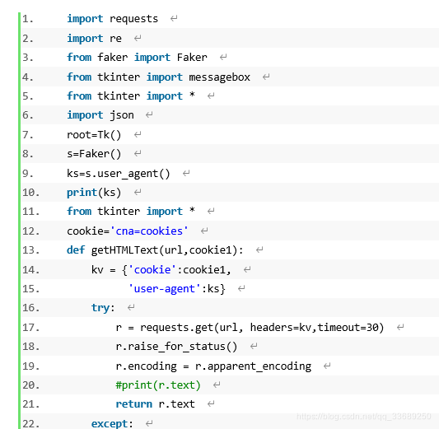Click 'except:' on line 22
Screen dimensions: 439x429
(x=112, y=423)
